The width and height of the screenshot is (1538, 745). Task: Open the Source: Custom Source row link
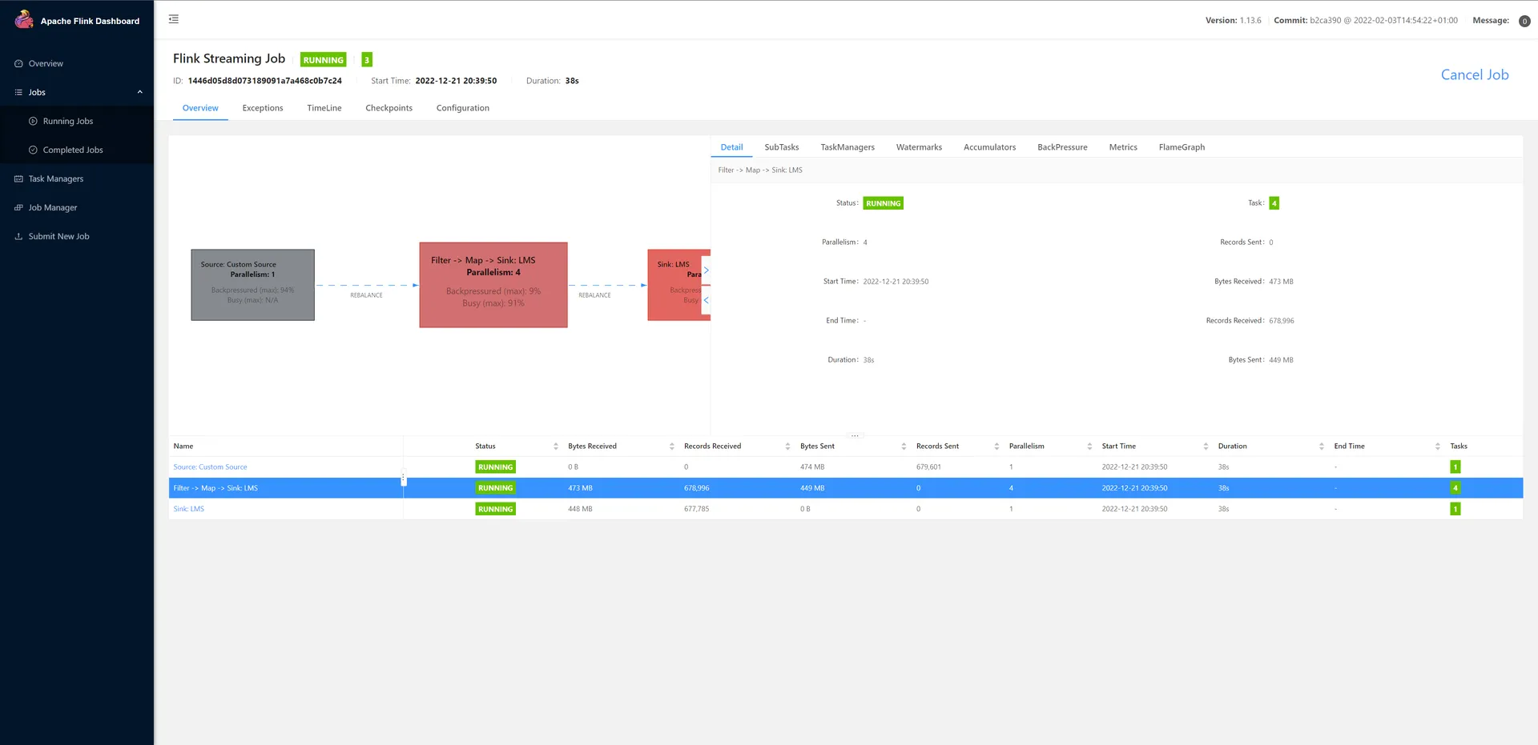point(210,467)
